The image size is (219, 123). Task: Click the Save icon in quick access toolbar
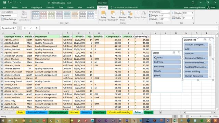4,2
